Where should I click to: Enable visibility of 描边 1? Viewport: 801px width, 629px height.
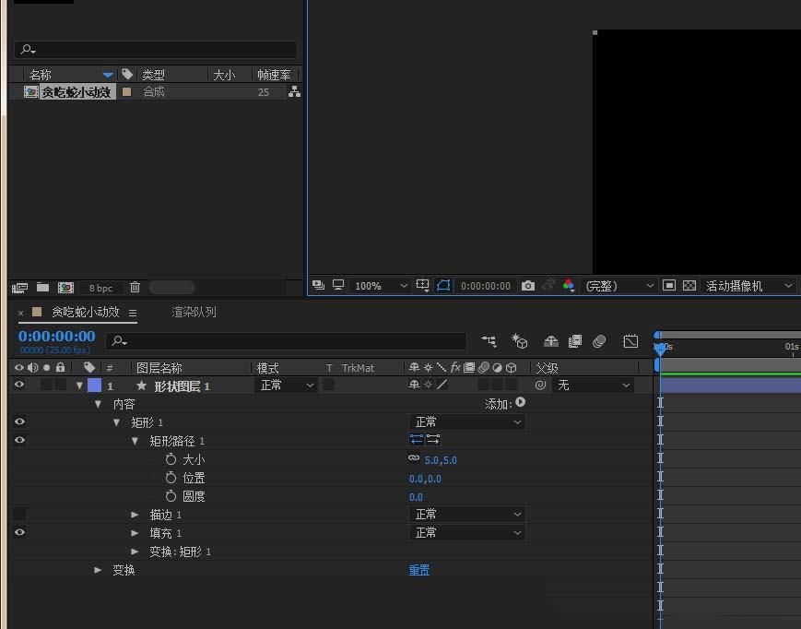click(x=19, y=515)
